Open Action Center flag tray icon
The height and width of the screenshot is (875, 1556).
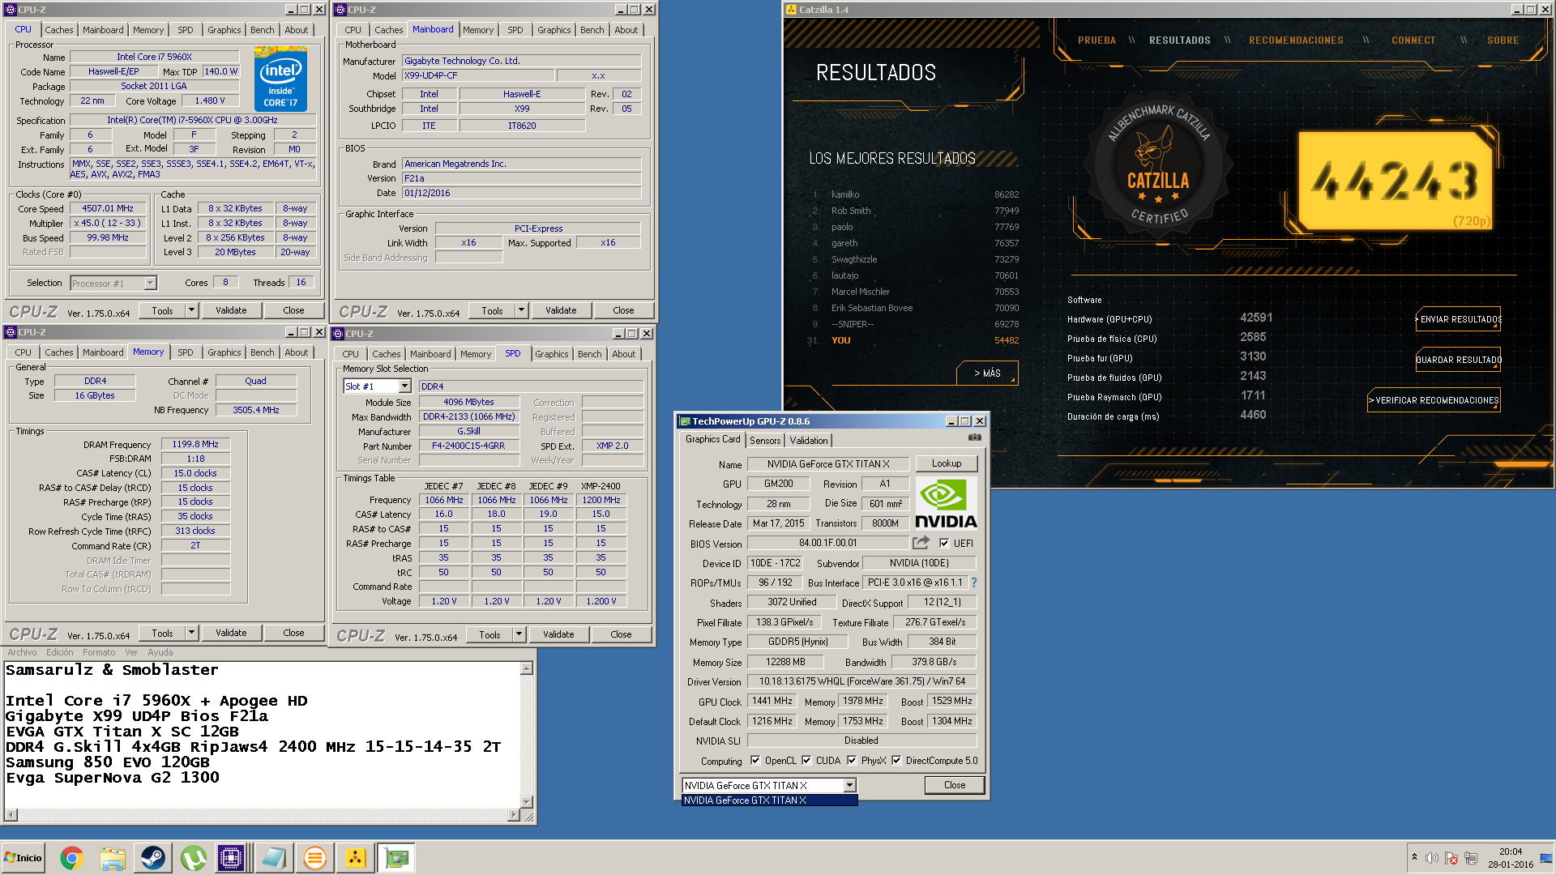point(1451,858)
